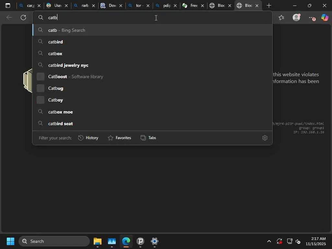
Task: Filter search by History
Action: pos(88,138)
